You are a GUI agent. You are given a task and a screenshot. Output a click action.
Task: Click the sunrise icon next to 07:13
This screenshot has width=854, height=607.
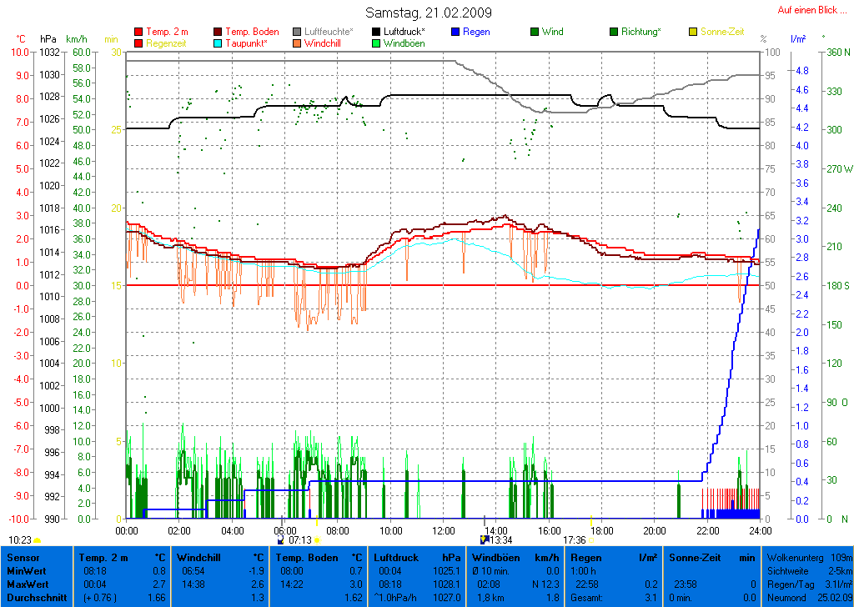(317, 540)
